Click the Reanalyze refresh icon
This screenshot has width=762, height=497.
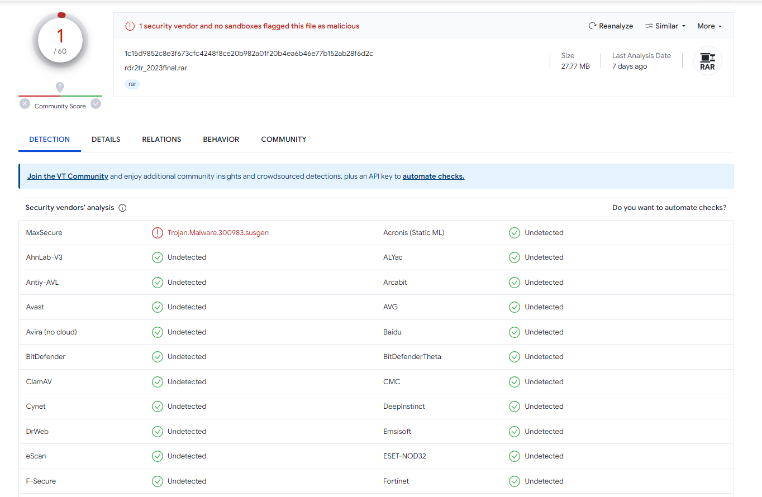click(592, 26)
